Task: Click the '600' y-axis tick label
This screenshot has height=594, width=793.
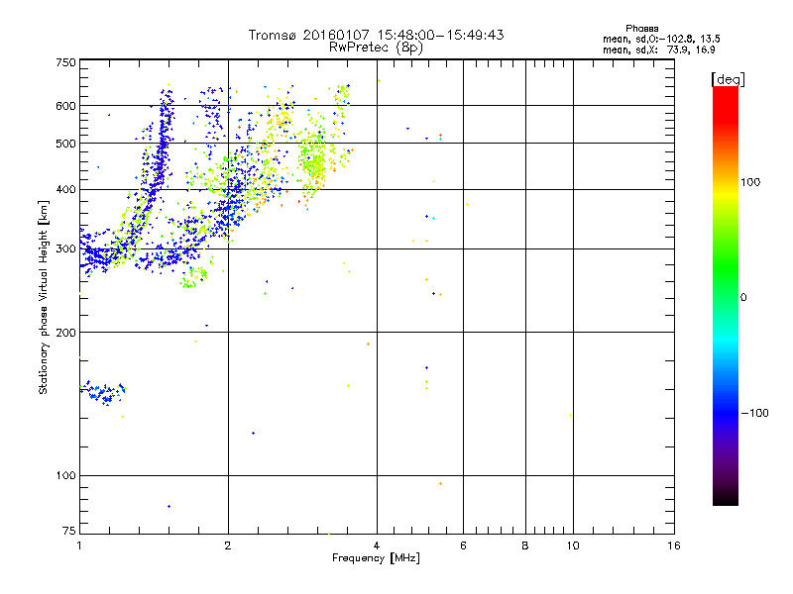Action: click(x=65, y=106)
